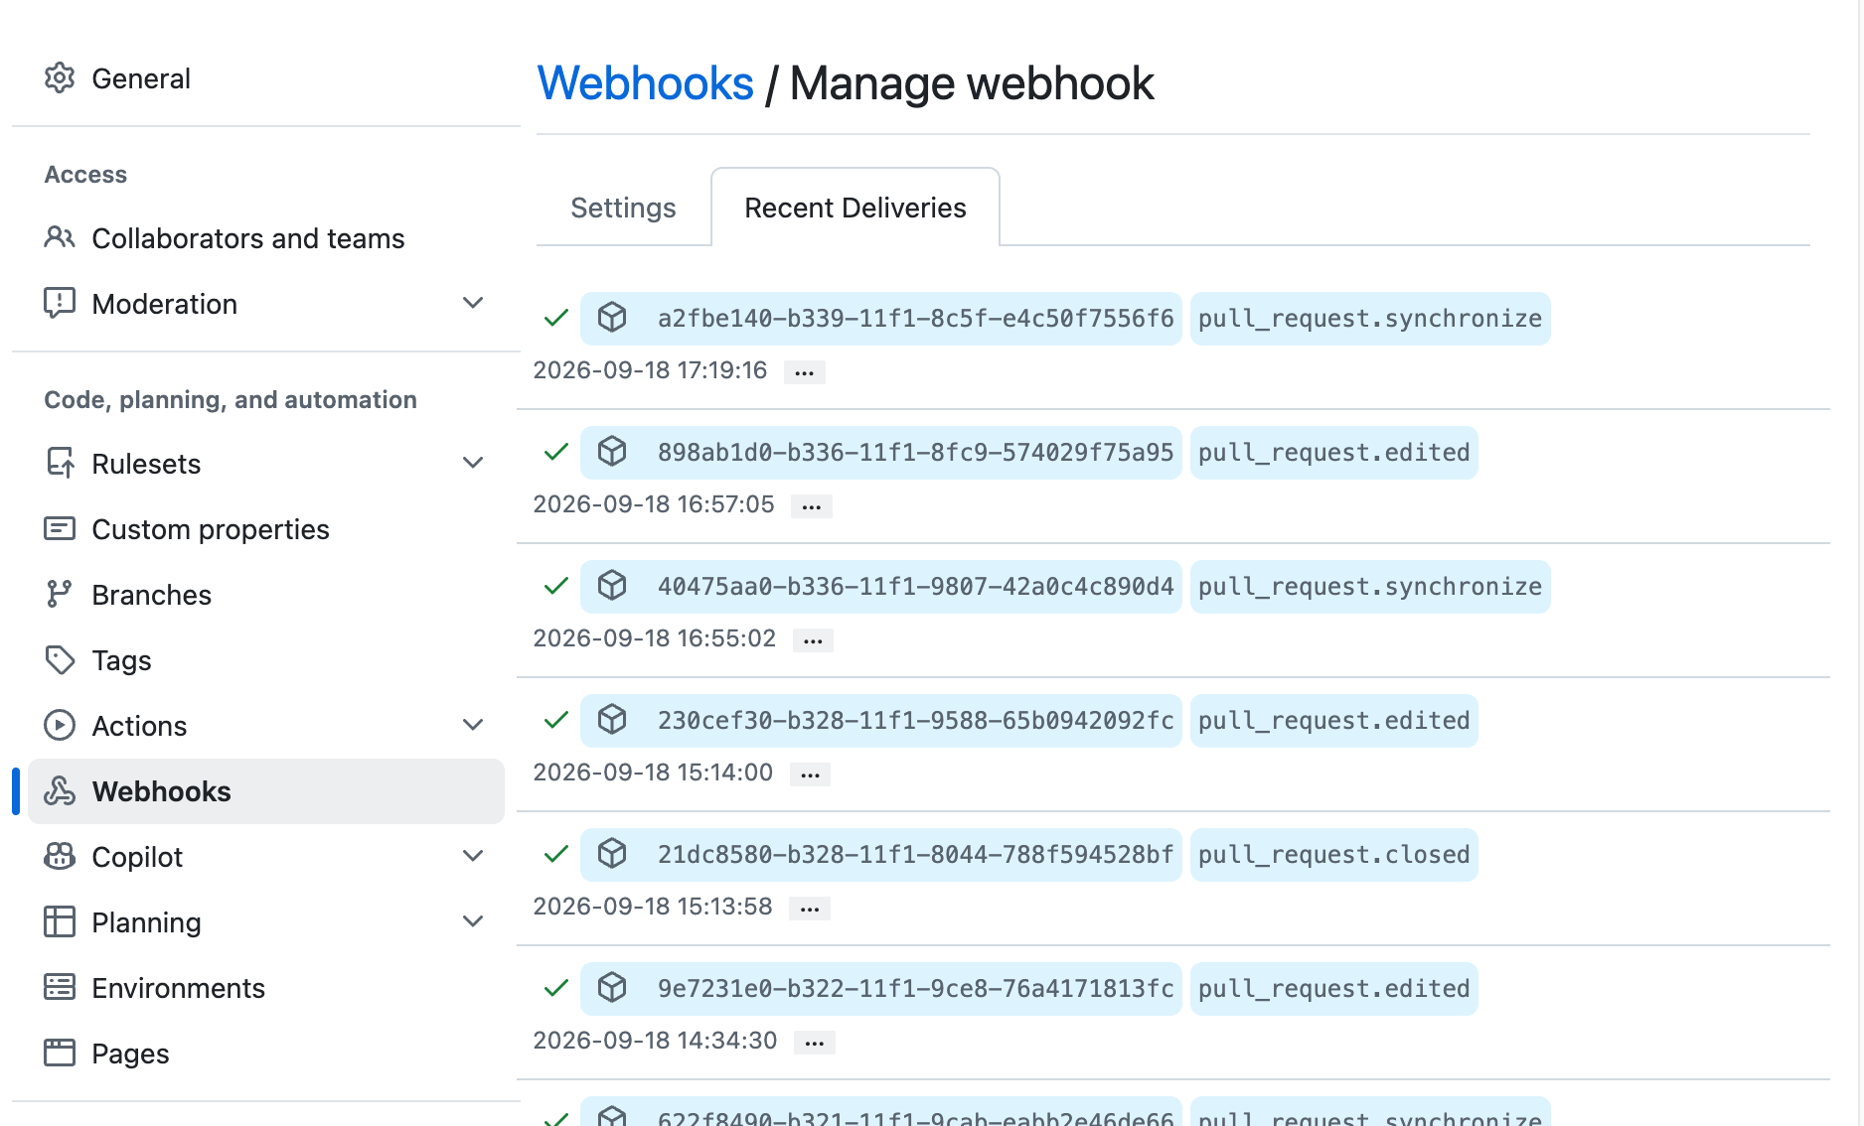This screenshot has height=1126, width=1864.
Task: Expand details for the 17:19:16 delivery
Action: (805, 372)
